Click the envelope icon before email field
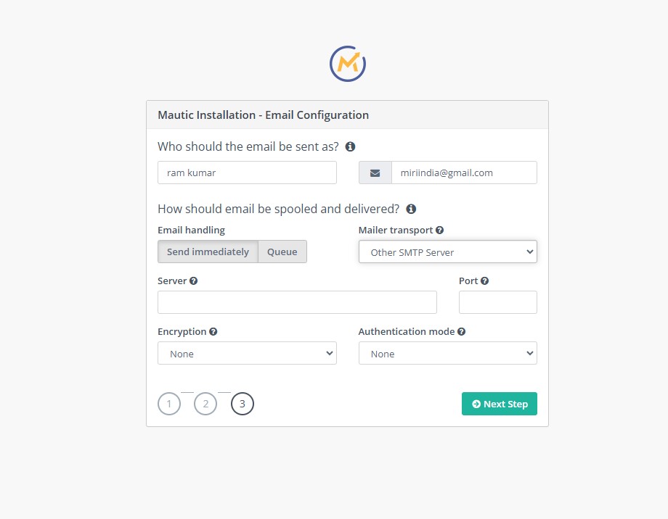This screenshot has height=519, width=668. click(x=375, y=173)
